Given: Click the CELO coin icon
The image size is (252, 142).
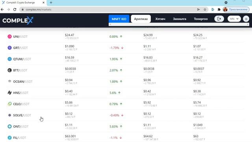Looking at the screenshot, I should (9, 104).
